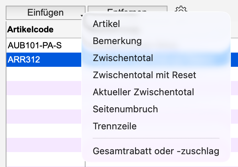Open the Einfügen dropdown arrow
Viewport: 238px width, 167px height.
(82, 16)
